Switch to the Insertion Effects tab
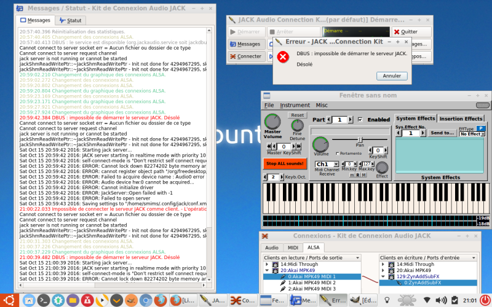The width and height of the screenshot is (492, 307). click(x=461, y=119)
